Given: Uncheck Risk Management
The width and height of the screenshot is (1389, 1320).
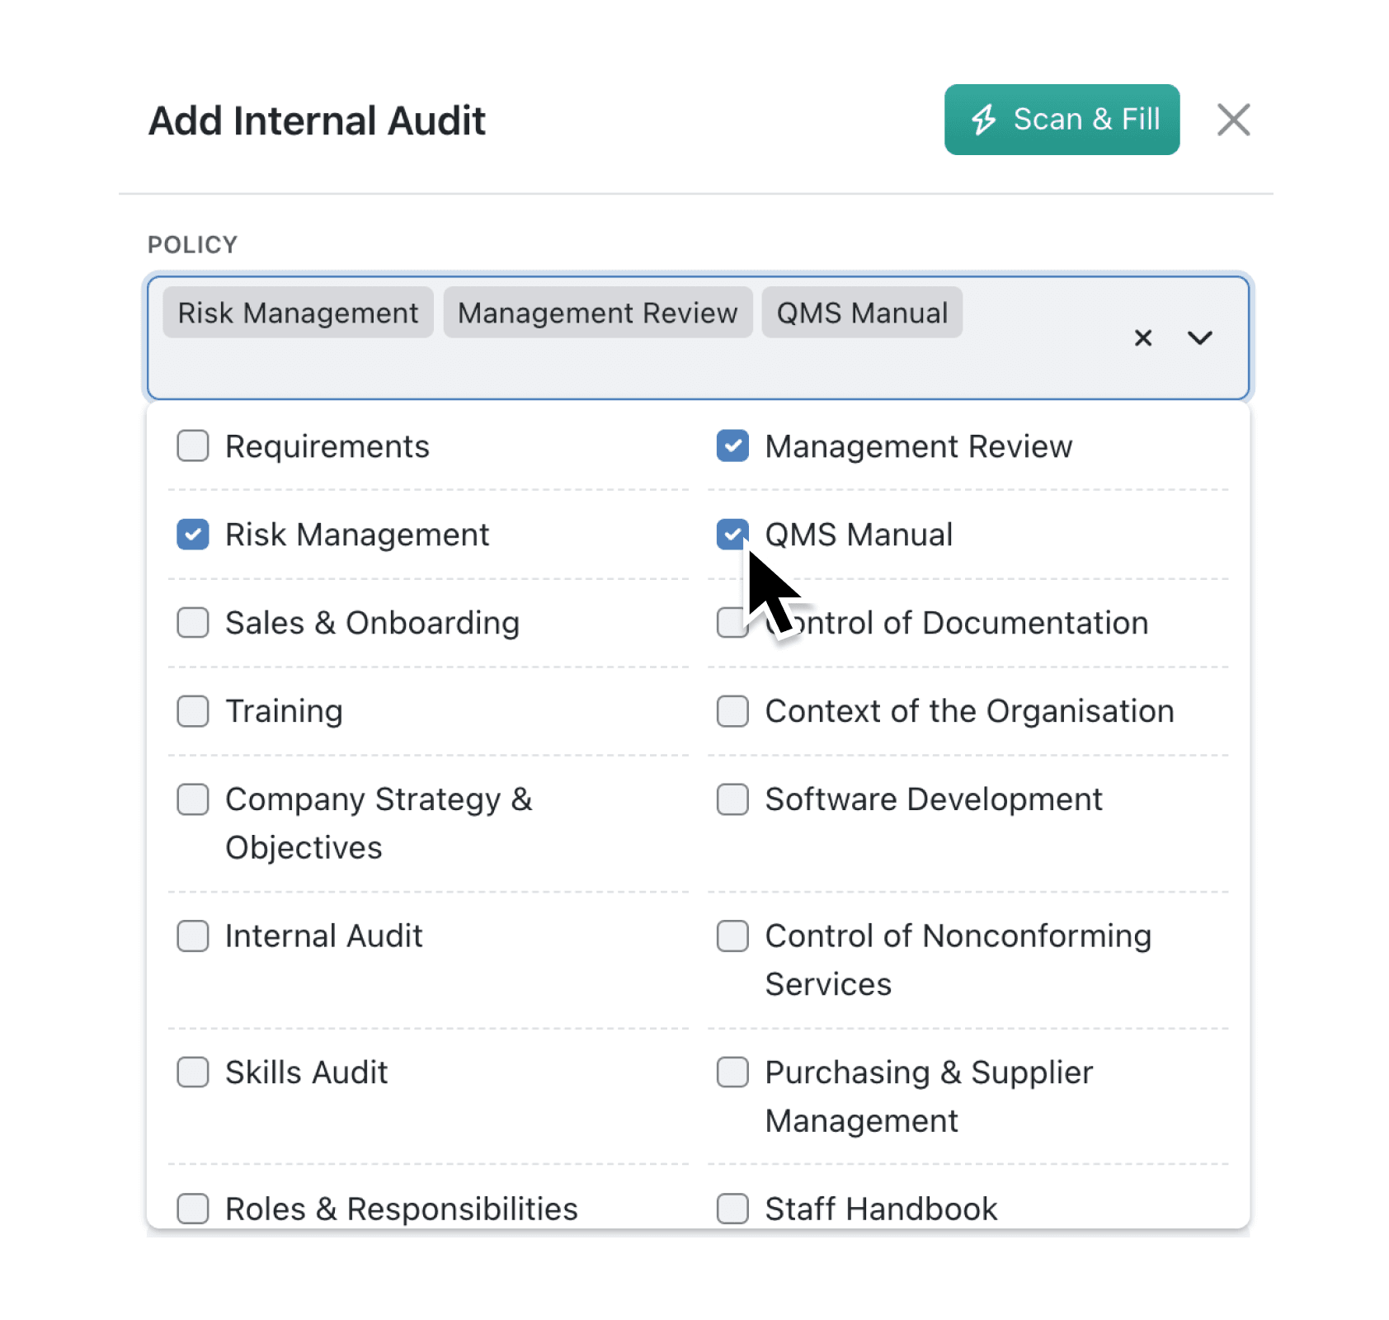Looking at the screenshot, I should pyautogui.click(x=192, y=535).
